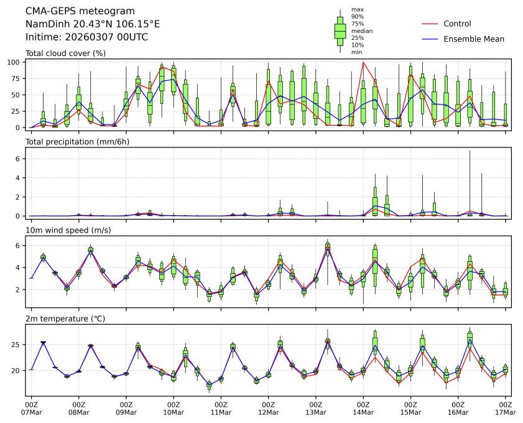This screenshot has height=423, width=523.
Task: Click the red Control legend line
Action: [430, 24]
